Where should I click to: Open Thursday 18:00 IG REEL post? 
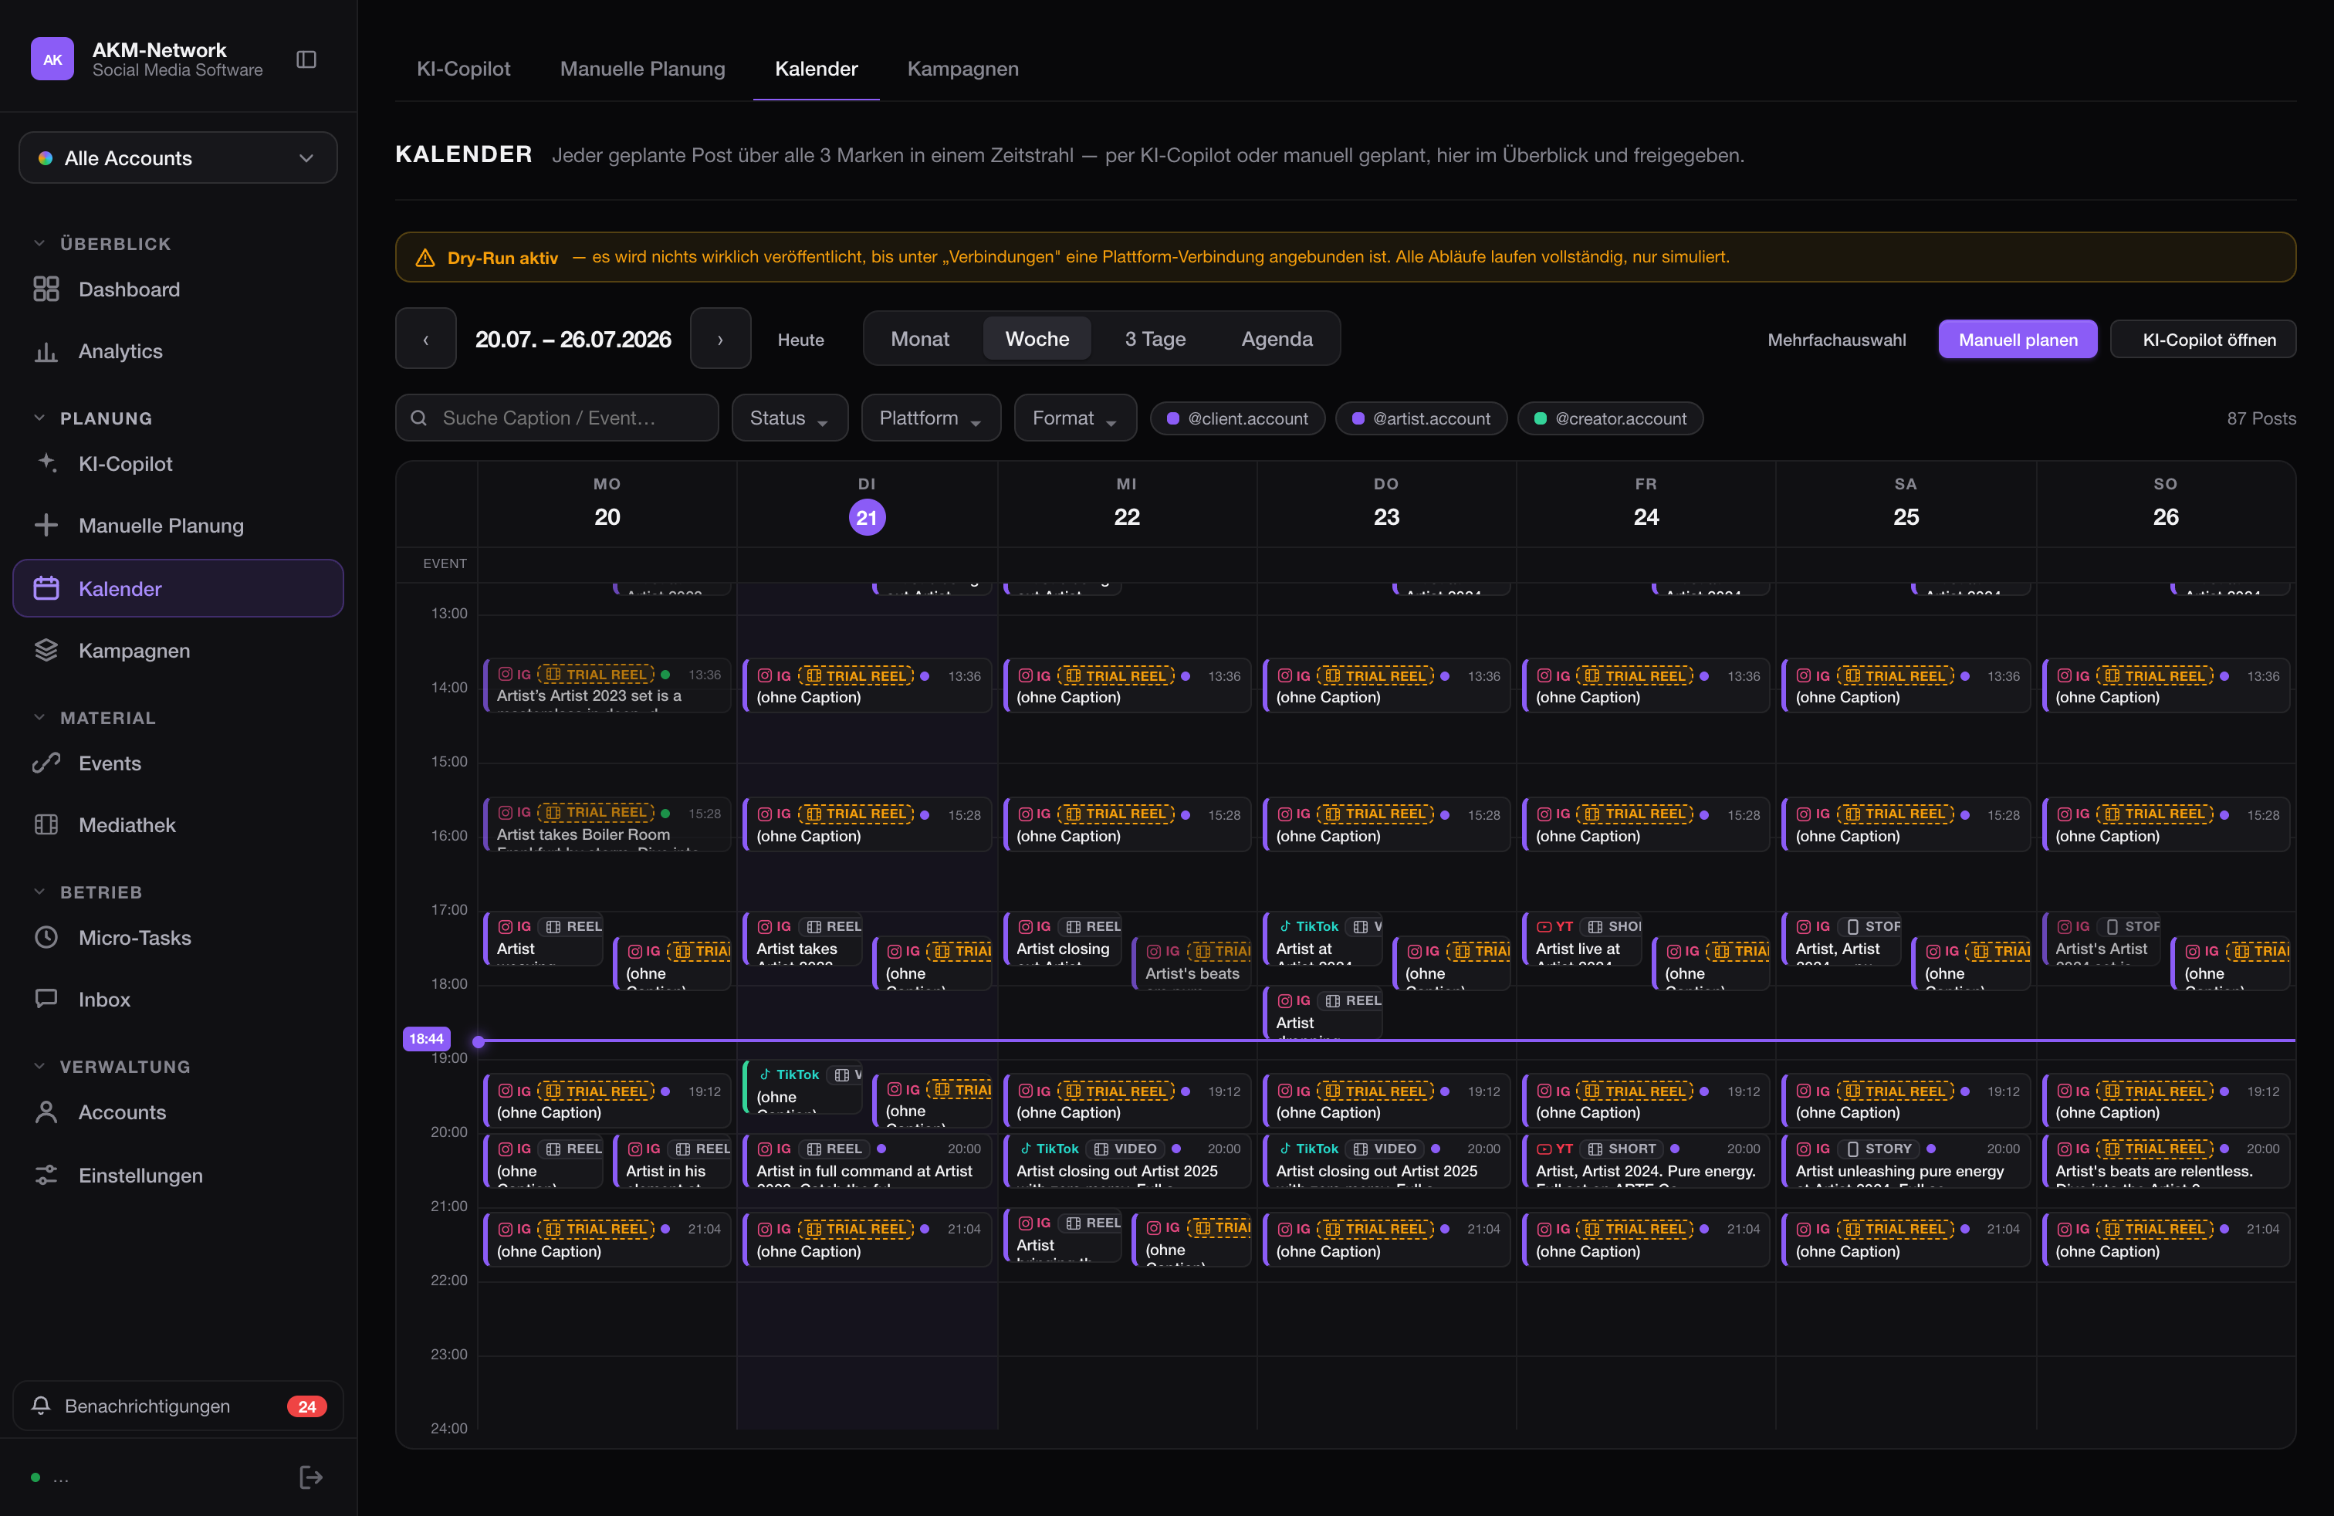(1323, 1011)
